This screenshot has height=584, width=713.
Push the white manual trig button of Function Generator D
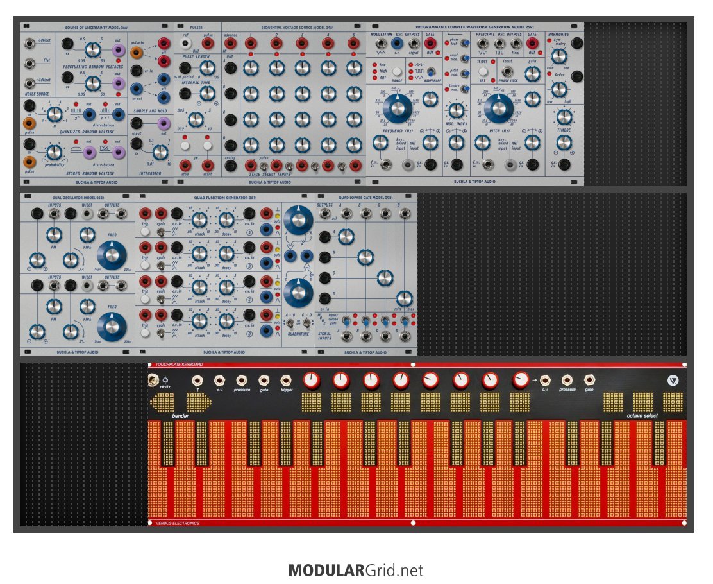tap(145, 332)
